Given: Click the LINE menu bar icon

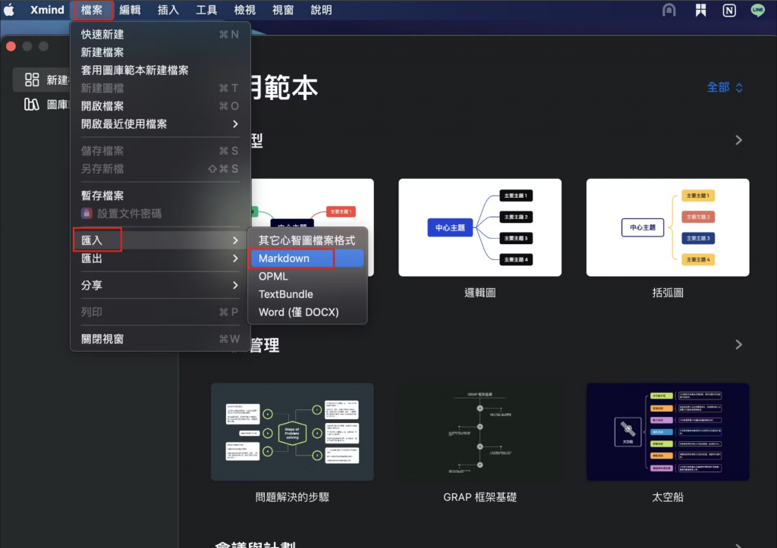Looking at the screenshot, I should pyautogui.click(x=758, y=10).
